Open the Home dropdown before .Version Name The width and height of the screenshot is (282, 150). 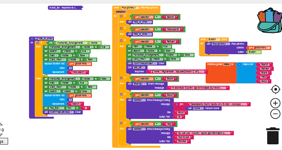coord(198,108)
